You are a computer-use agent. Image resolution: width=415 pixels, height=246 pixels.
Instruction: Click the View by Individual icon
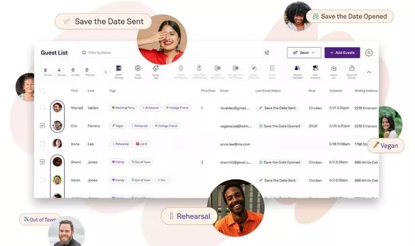pyautogui.click(x=297, y=71)
